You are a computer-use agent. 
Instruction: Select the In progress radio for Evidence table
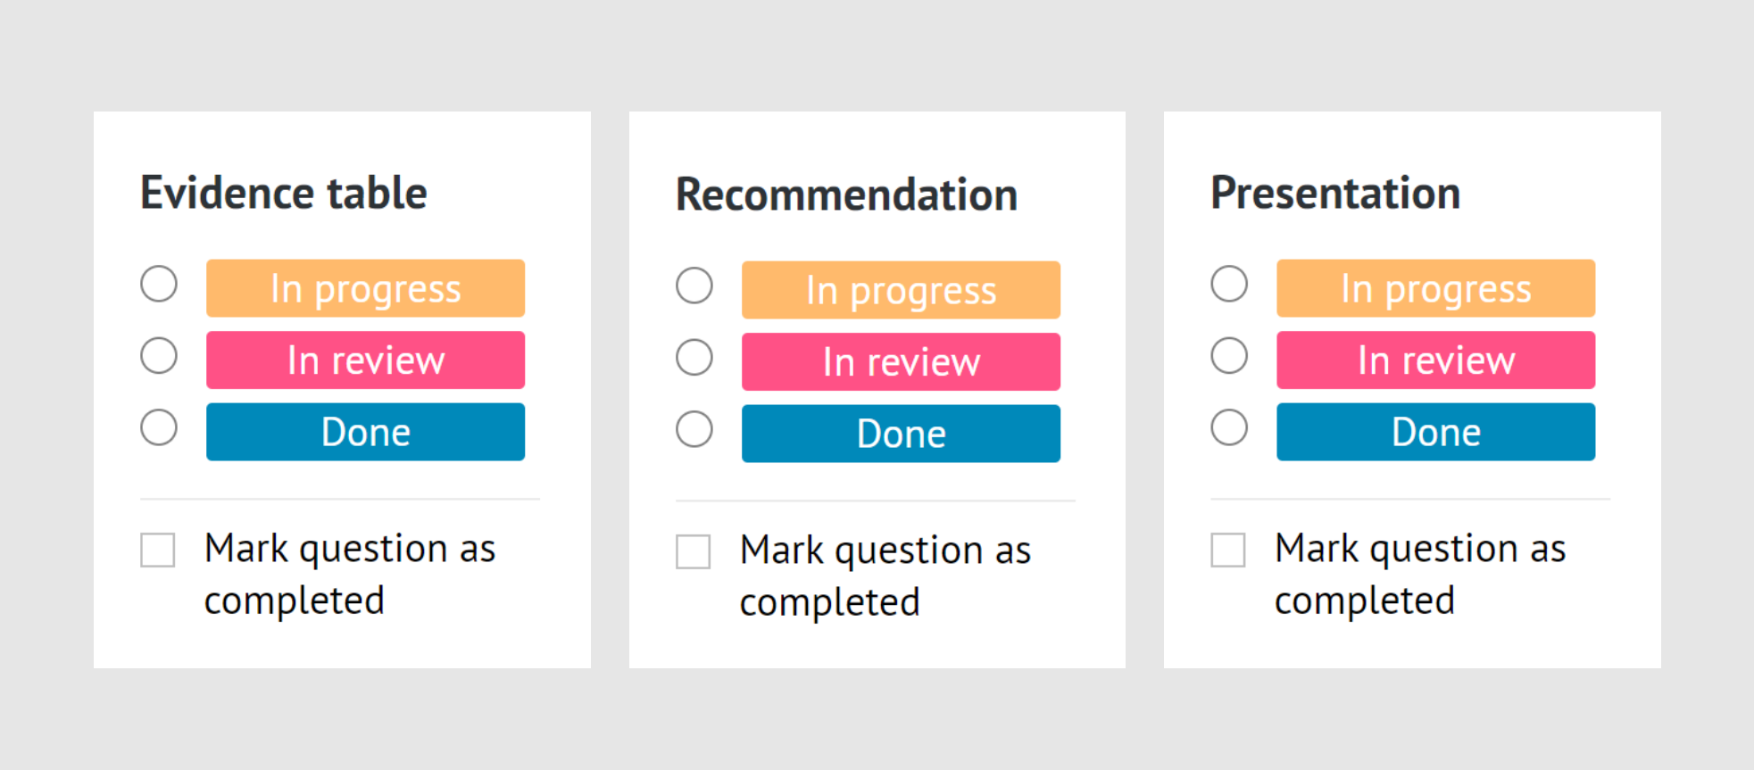(x=158, y=284)
